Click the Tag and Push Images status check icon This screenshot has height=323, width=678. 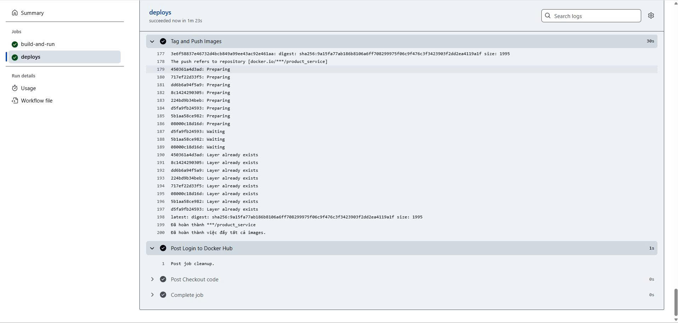[163, 41]
